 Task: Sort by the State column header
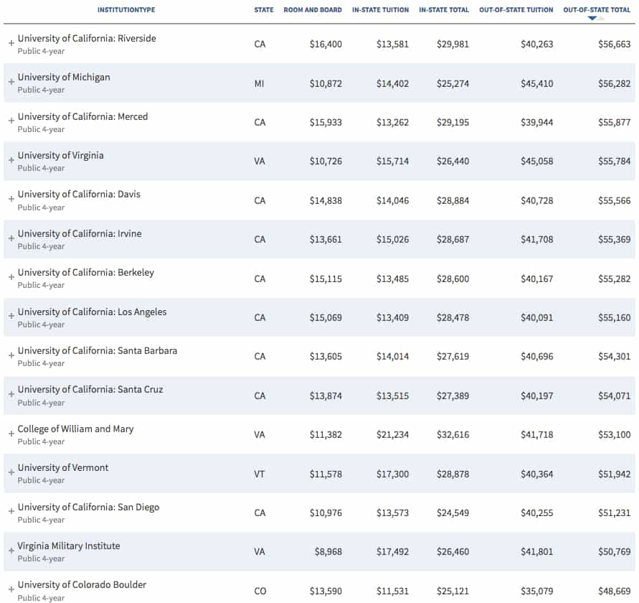tap(264, 10)
